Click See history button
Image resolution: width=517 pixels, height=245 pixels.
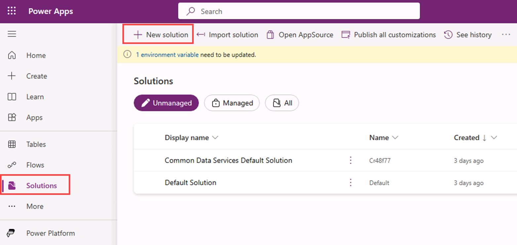468,35
